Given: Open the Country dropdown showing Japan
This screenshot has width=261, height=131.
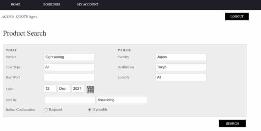Looking at the screenshot, I should pyautogui.click(x=181, y=57).
